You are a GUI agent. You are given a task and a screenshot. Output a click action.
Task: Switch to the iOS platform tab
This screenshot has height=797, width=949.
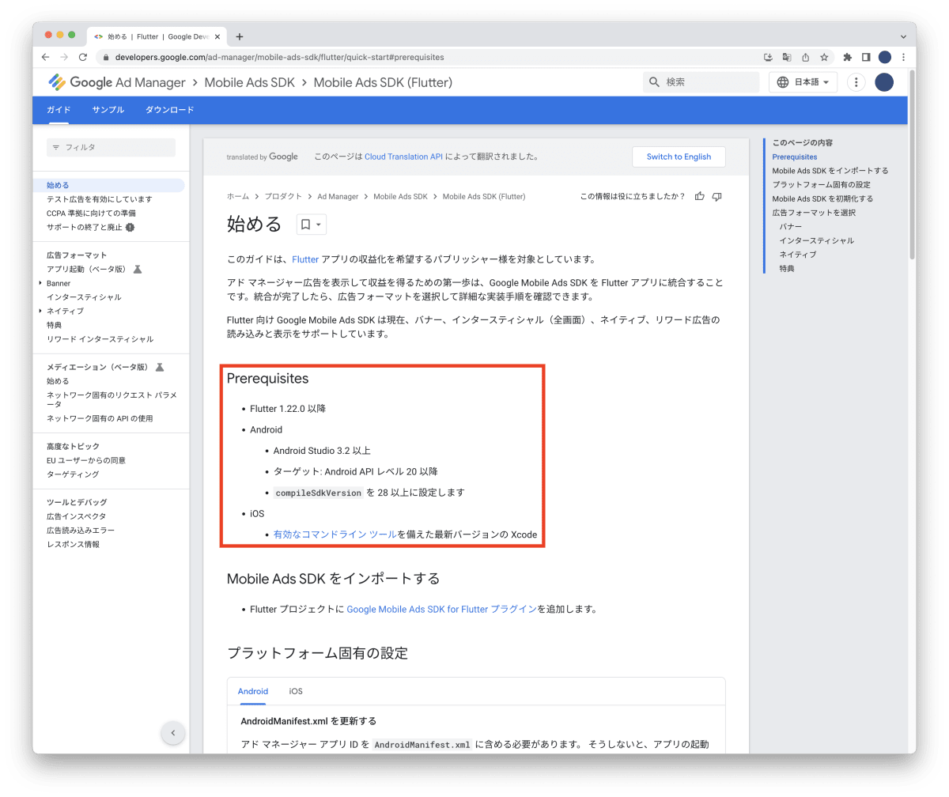click(296, 691)
